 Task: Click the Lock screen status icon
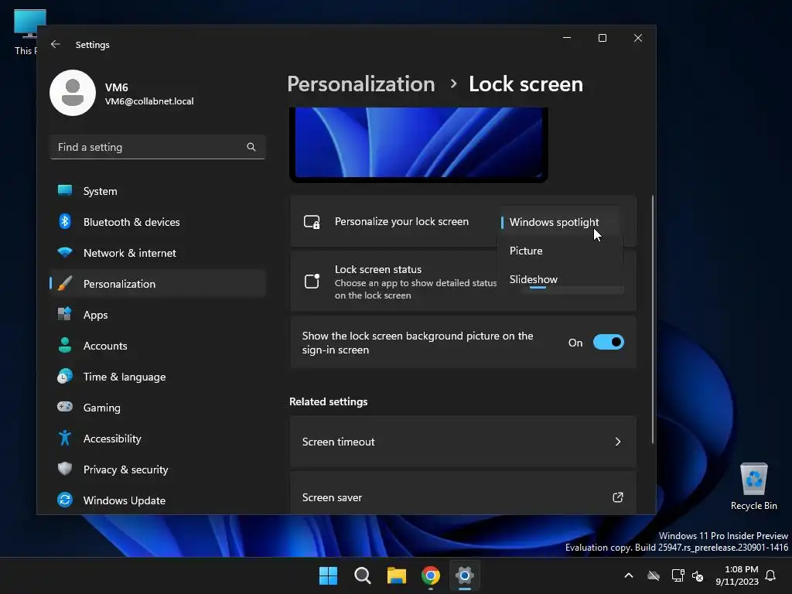click(312, 281)
